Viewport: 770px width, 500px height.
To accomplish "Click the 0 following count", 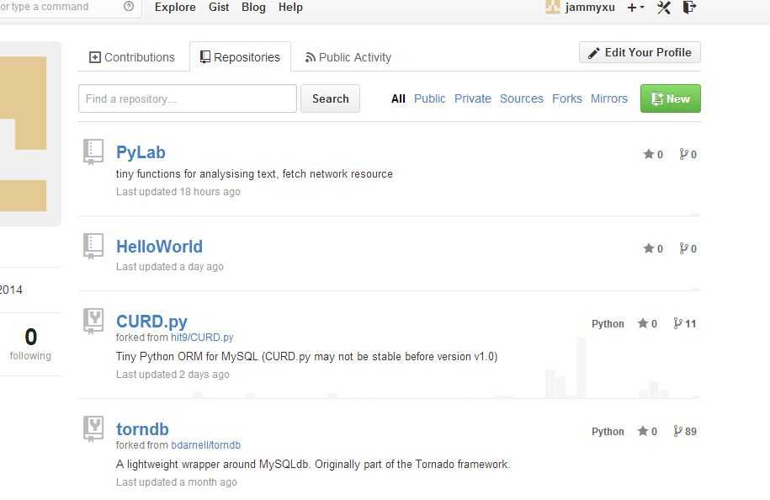I will (x=30, y=343).
